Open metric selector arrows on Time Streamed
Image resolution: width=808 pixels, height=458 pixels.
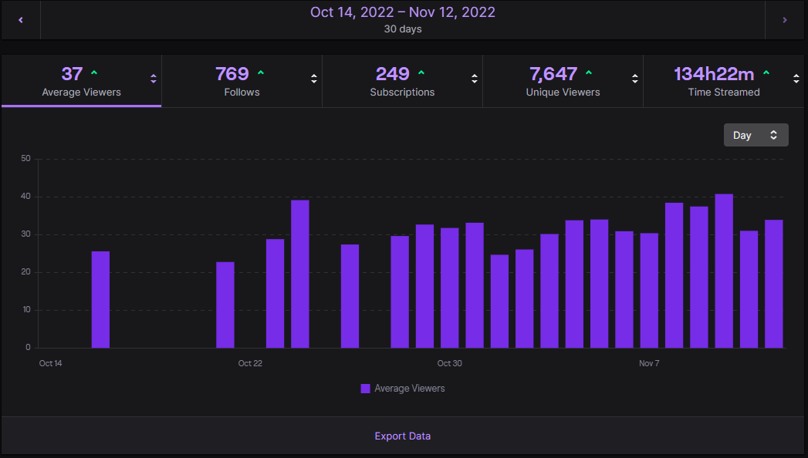(x=796, y=79)
